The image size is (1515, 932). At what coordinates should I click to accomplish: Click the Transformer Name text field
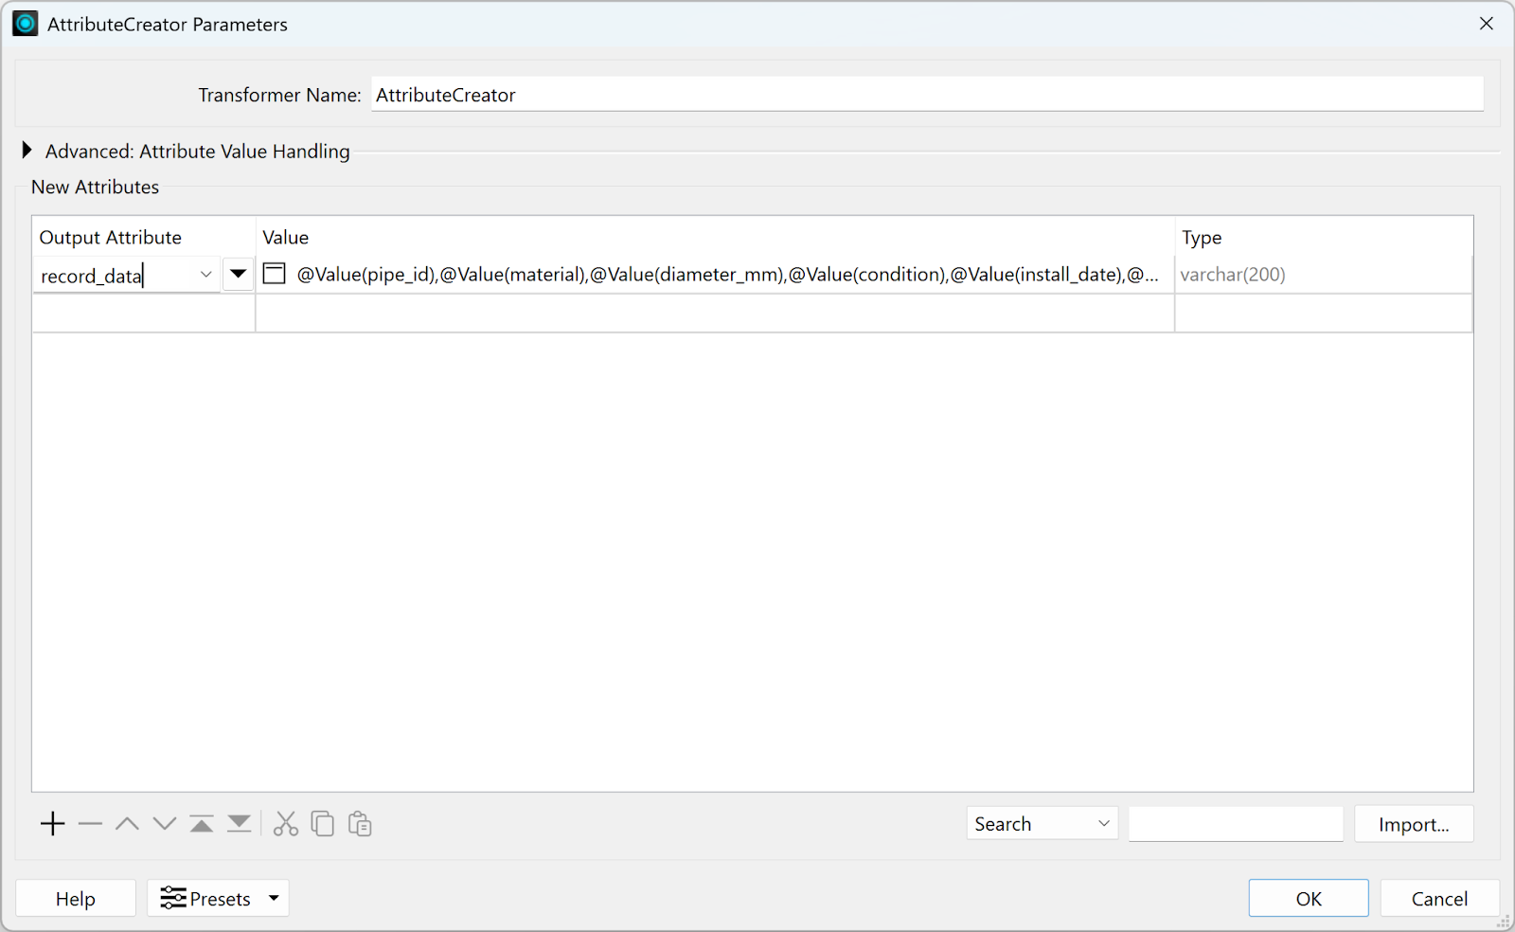(926, 95)
